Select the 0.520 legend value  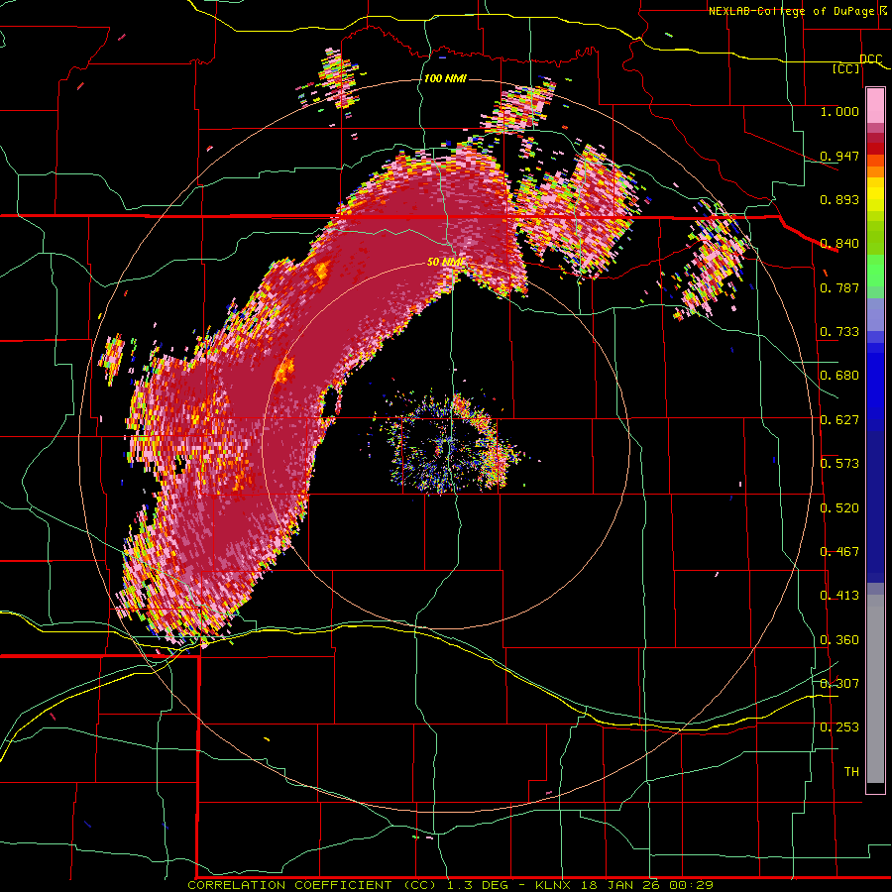tap(839, 508)
